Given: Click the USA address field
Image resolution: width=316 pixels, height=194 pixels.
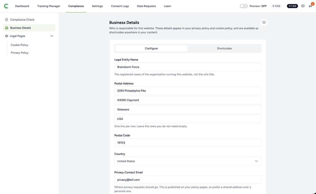Looking at the screenshot, I should click(188, 119).
